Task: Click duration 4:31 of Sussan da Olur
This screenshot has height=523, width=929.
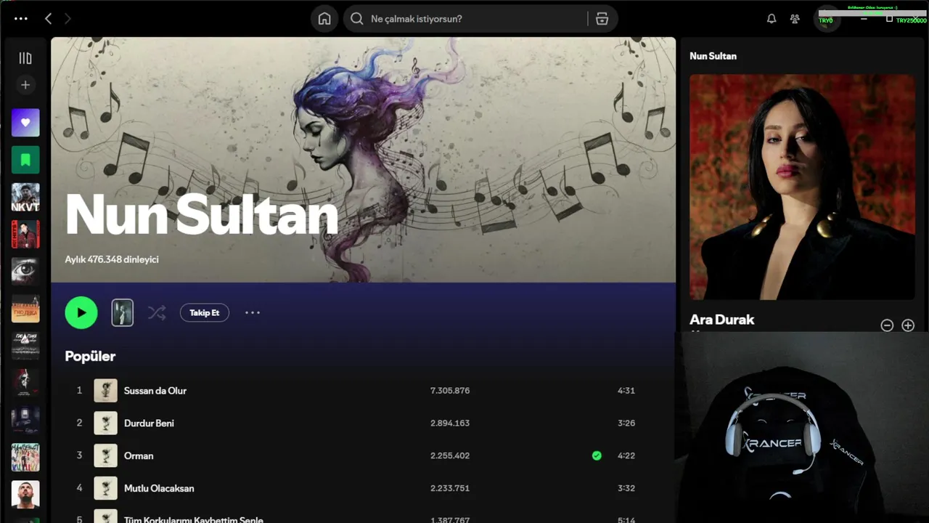Action: click(x=626, y=391)
